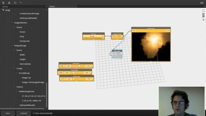Collapse Query under IntegralImage
This screenshot has width=206, height=116.
[14, 50]
